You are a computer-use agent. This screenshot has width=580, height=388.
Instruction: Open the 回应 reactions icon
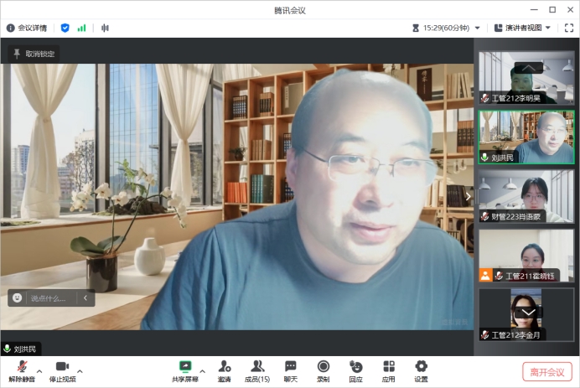pos(355,369)
